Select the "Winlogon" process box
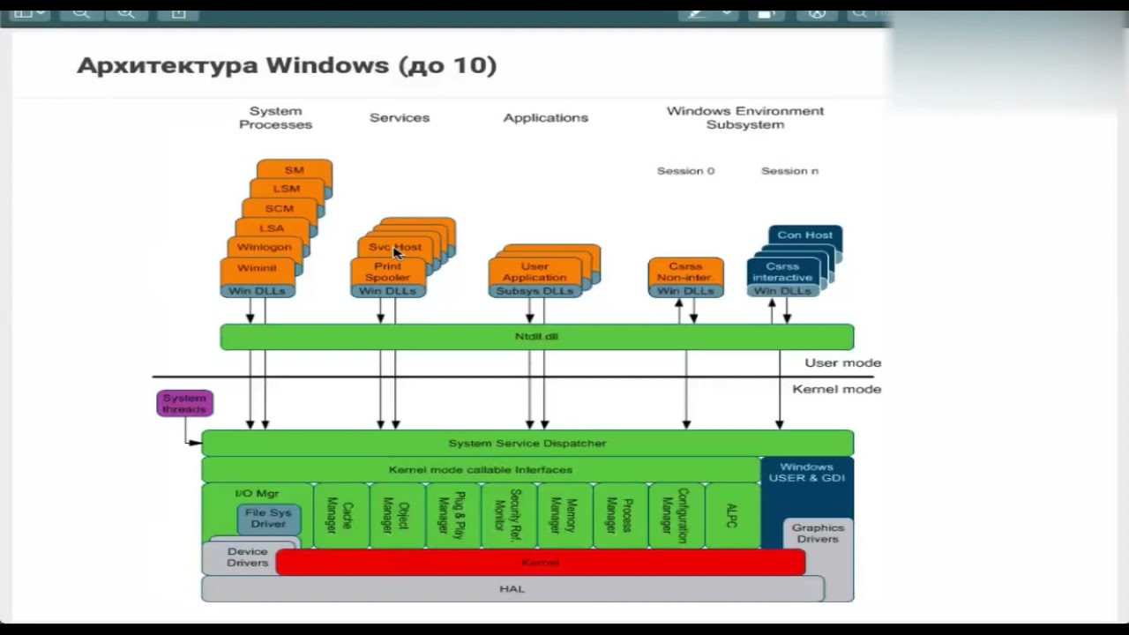The height and width of the screenshot is (635, 1129). (x=264, y=247)
